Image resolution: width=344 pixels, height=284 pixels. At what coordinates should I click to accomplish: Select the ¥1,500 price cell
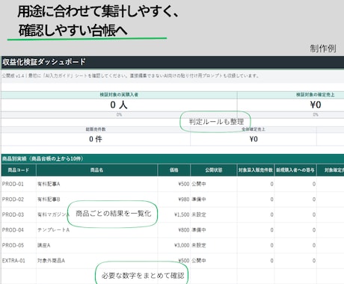[x=173, y=214]
